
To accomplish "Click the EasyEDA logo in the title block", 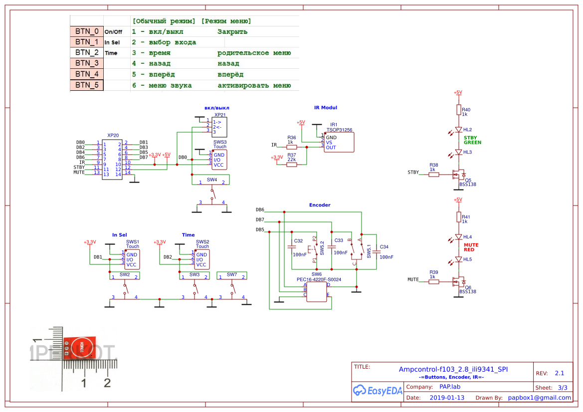I will [x=378, y=391].
